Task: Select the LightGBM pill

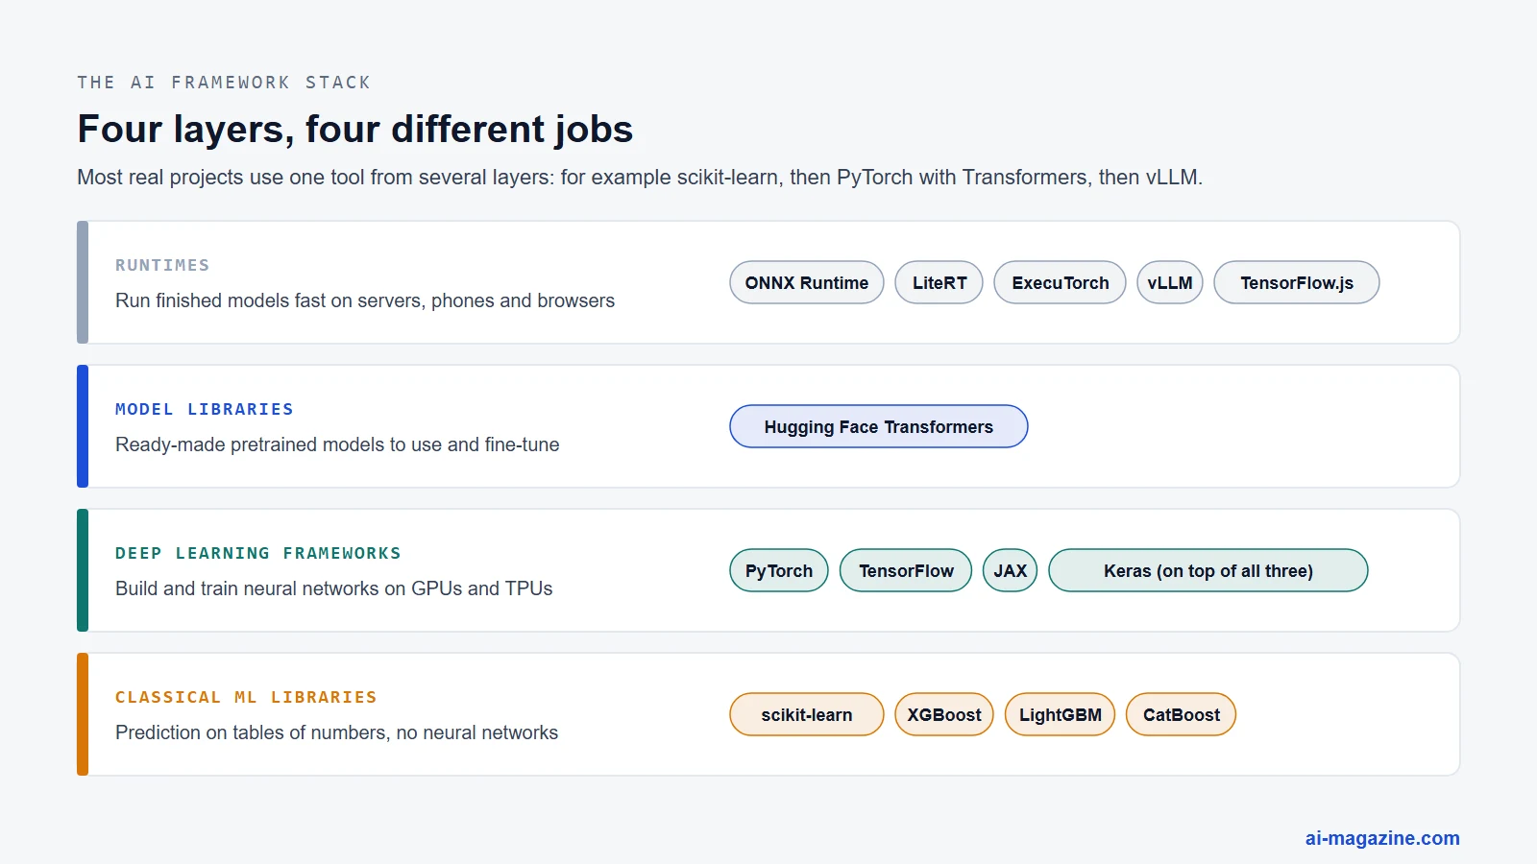Action: pos(1060,714)
